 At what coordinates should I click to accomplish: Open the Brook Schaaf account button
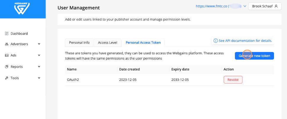[x=265, y=6]
